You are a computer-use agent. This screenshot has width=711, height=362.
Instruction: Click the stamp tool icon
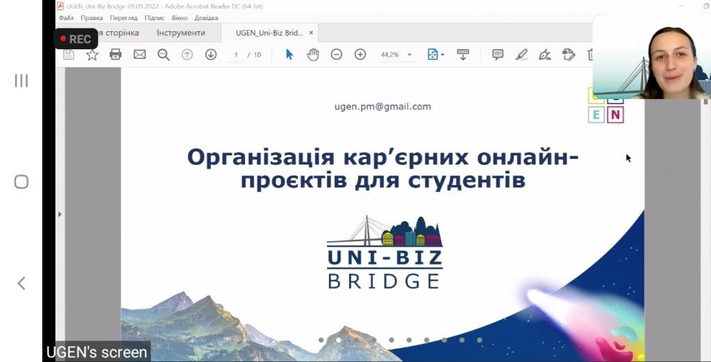pyautogui.click(x=569, y=55)
